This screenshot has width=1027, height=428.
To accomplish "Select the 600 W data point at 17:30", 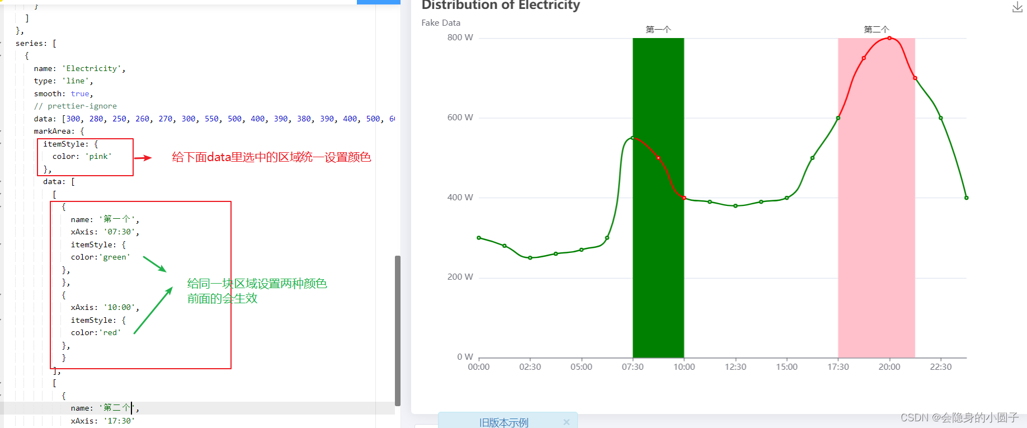I will pos(838,118).
